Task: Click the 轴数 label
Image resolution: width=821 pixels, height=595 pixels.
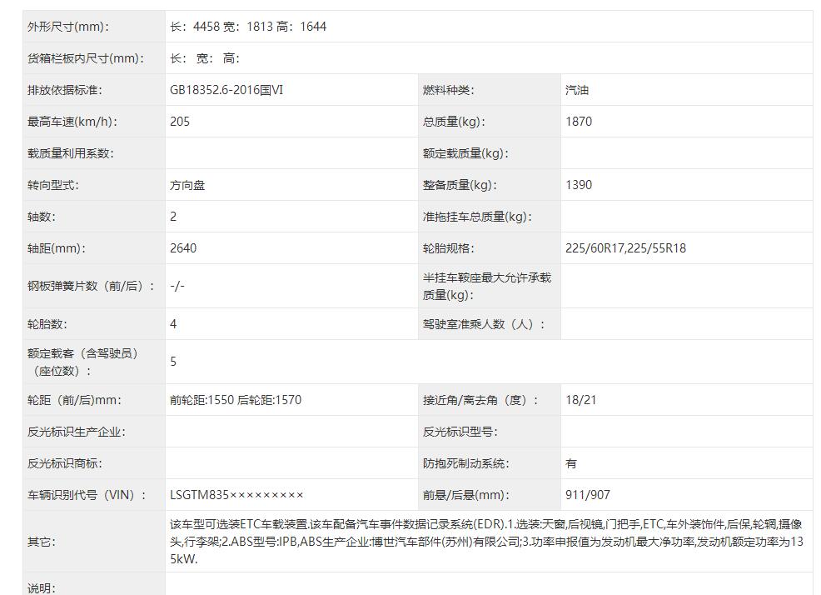Action: [41, 217]
